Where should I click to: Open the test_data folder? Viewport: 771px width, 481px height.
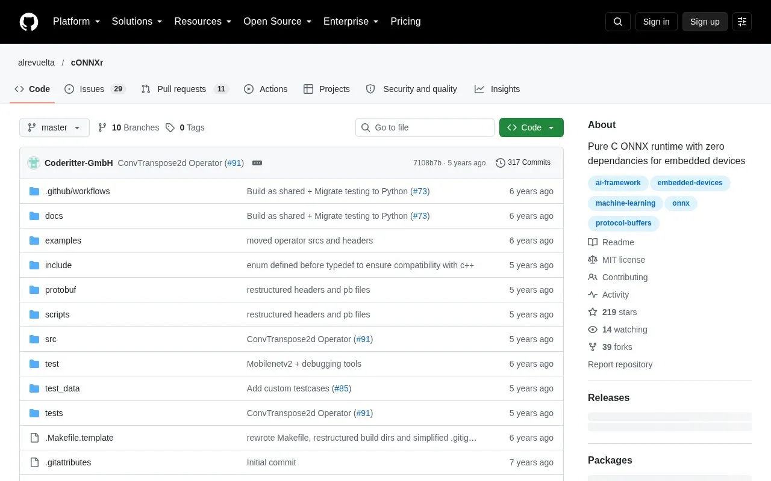[x=62, y=388]
